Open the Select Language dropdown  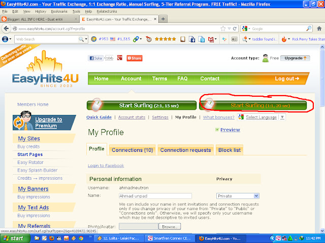click(262, 117)
